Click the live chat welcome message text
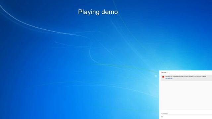This screenshot has width=212, height=119. pos(186,76)
